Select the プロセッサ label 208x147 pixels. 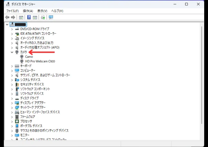click(26, 121)
